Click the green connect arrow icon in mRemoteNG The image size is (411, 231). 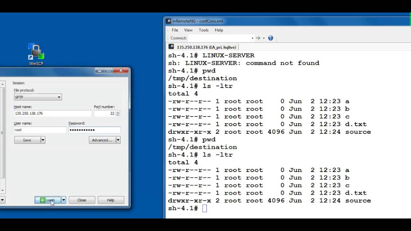[x=258, y=38]
